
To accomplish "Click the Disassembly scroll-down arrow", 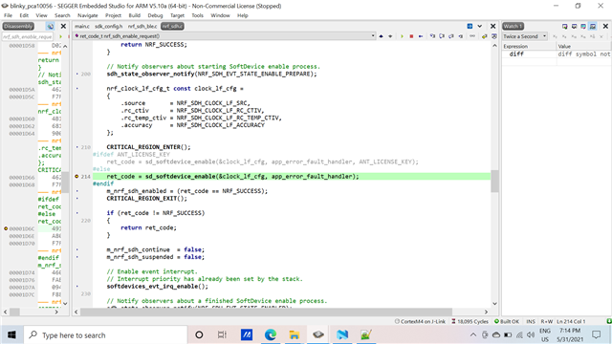I will (65, 304).
